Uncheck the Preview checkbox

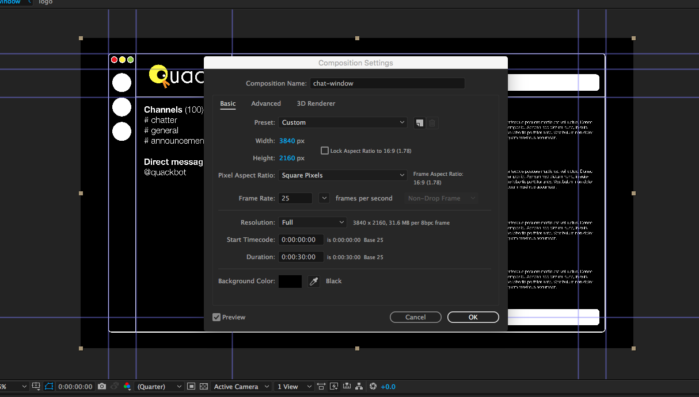[216, 317]
